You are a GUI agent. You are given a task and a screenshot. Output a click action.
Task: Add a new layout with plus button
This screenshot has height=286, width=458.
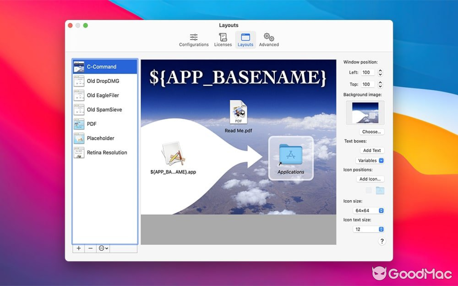(79, 248)
